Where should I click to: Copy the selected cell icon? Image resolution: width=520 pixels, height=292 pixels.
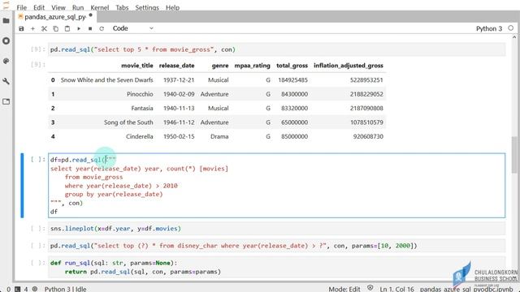click(x=55, y=28)
